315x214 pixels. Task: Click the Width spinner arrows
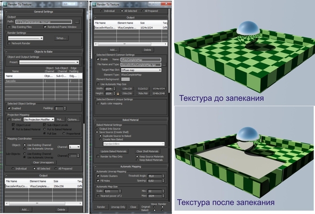pos(114,89)
